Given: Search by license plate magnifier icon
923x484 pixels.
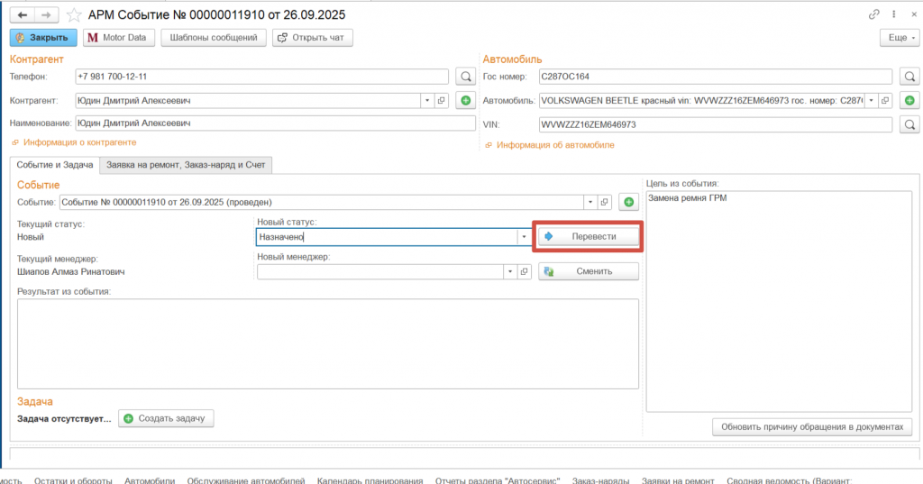Looking at the screenshot, I should click(x=909, y=77).
